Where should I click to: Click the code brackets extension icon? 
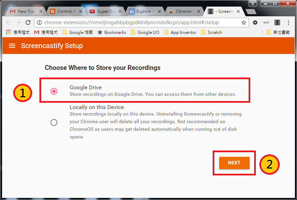[266, 22]
